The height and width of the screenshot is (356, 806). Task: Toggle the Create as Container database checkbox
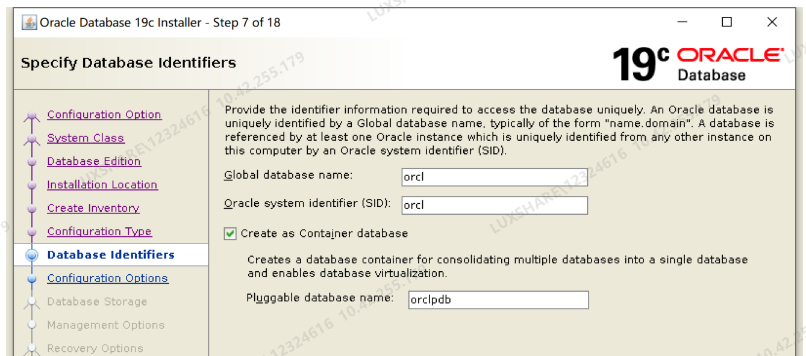pos(229,232)
